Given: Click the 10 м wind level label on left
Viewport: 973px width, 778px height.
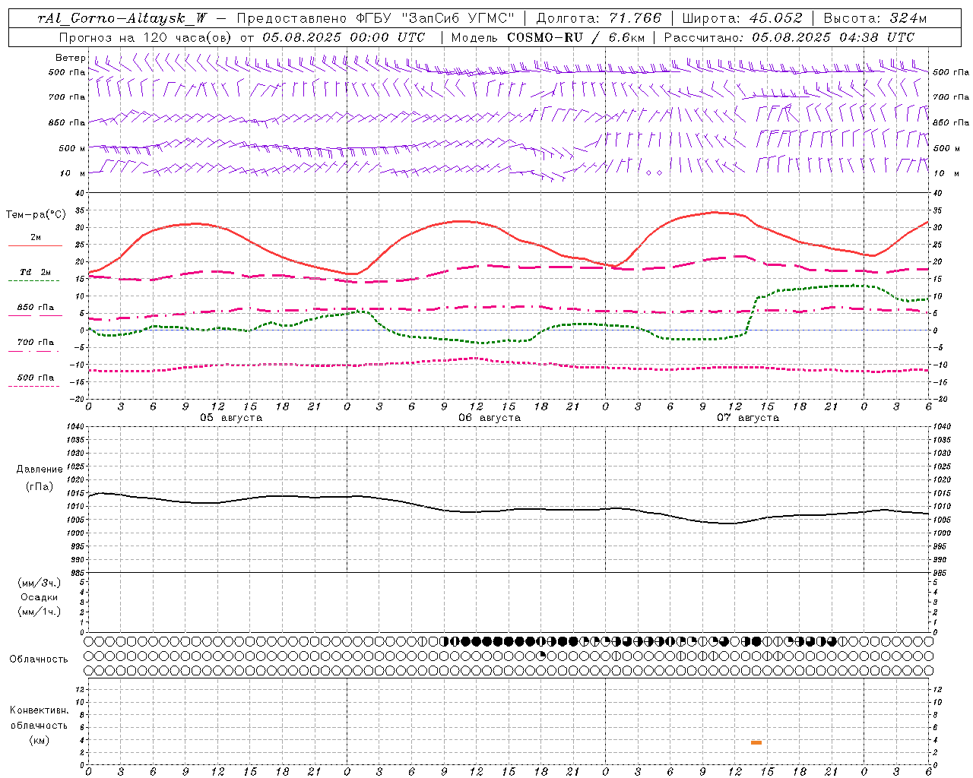Looking at the screenshot, I should 72,173.
